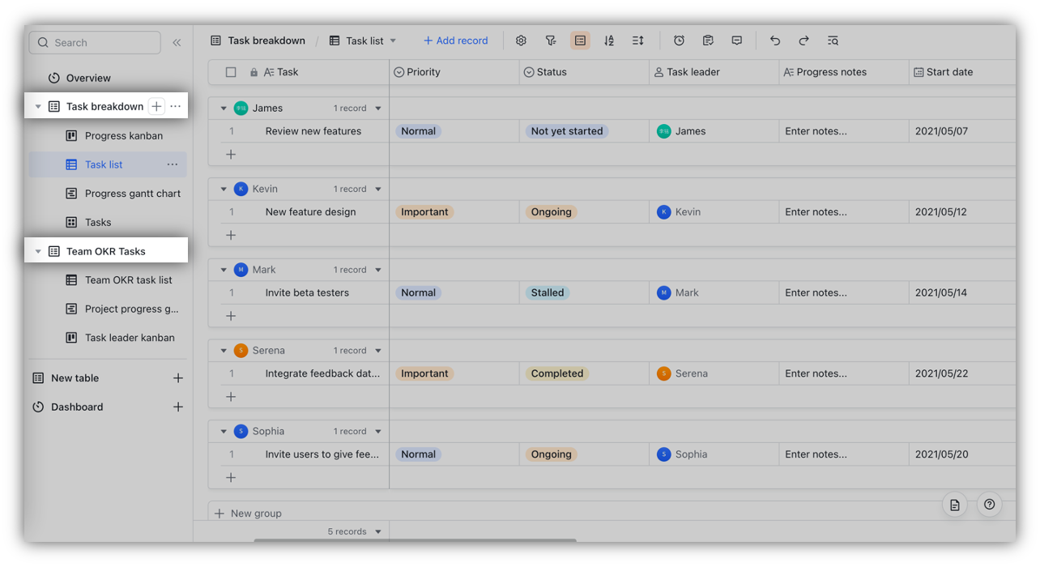Check the select-all checkbox in header row
Viewport: 1040px width, 567px height.
click(231, 72)
